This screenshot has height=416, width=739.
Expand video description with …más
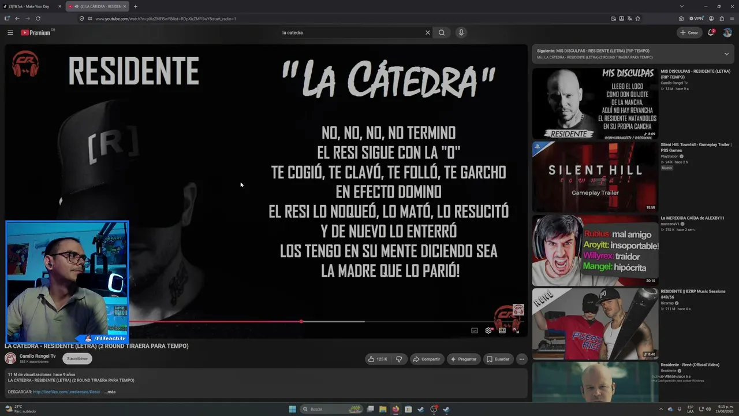pyautogui.click(x=109, y=392)
